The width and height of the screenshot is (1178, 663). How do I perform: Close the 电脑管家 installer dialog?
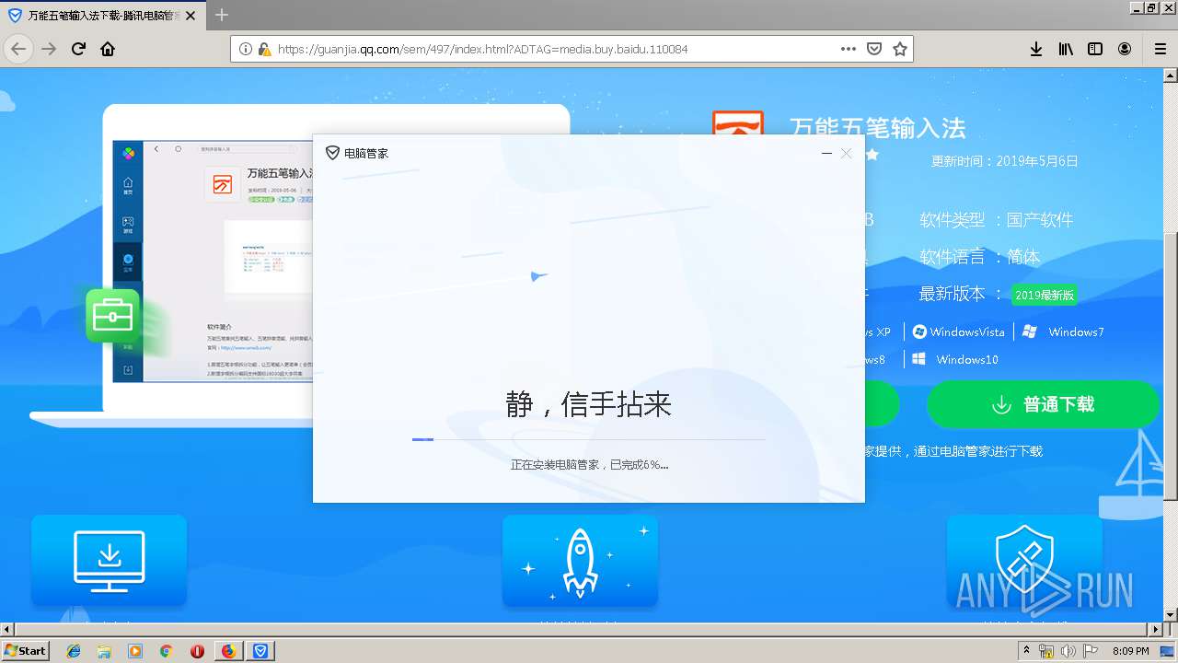click(x=846, y=153)
